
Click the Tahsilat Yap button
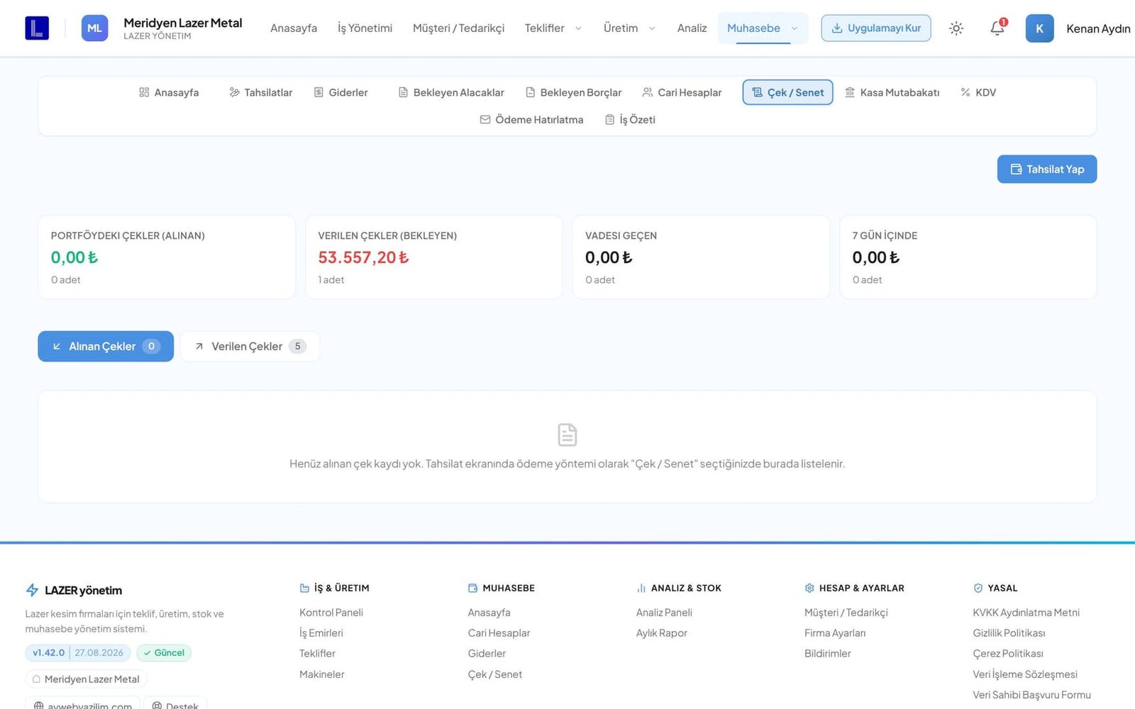point(1047,169)
